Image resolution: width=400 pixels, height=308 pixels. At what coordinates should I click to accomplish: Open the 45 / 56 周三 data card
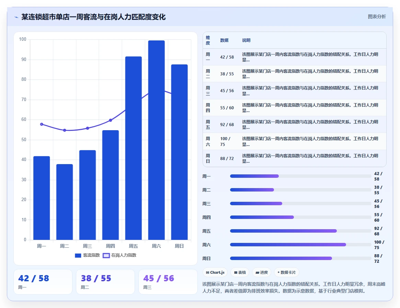tap(168, 282)
